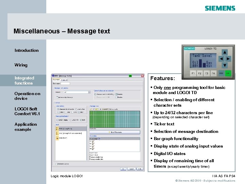Select LOGO! TD as message destination

pos(71,120)
